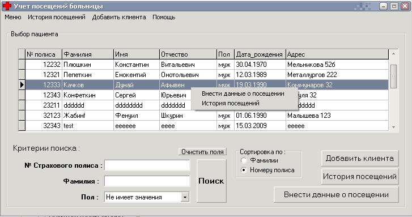
Task: Select cell with surname Качков
Action: click(88, 85)
